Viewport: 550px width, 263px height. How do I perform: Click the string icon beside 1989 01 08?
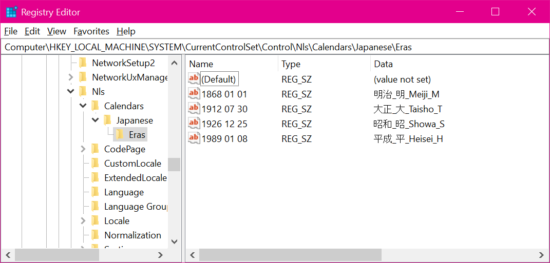click(194, 138)
